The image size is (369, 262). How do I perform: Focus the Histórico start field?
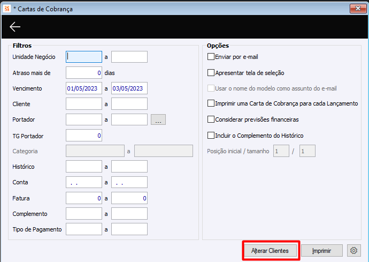84,167
